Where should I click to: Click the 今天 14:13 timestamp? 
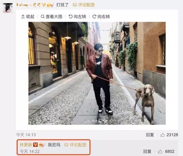point(26,135)
